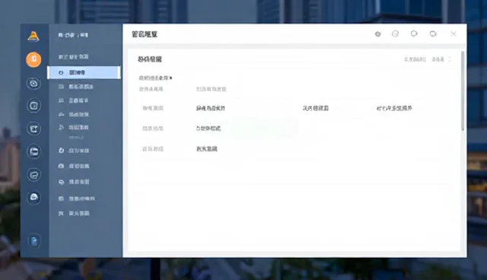The image size is (487, 280).
Task: Open the rail icon just above the bottom rail icon
Action: (33, 197)
